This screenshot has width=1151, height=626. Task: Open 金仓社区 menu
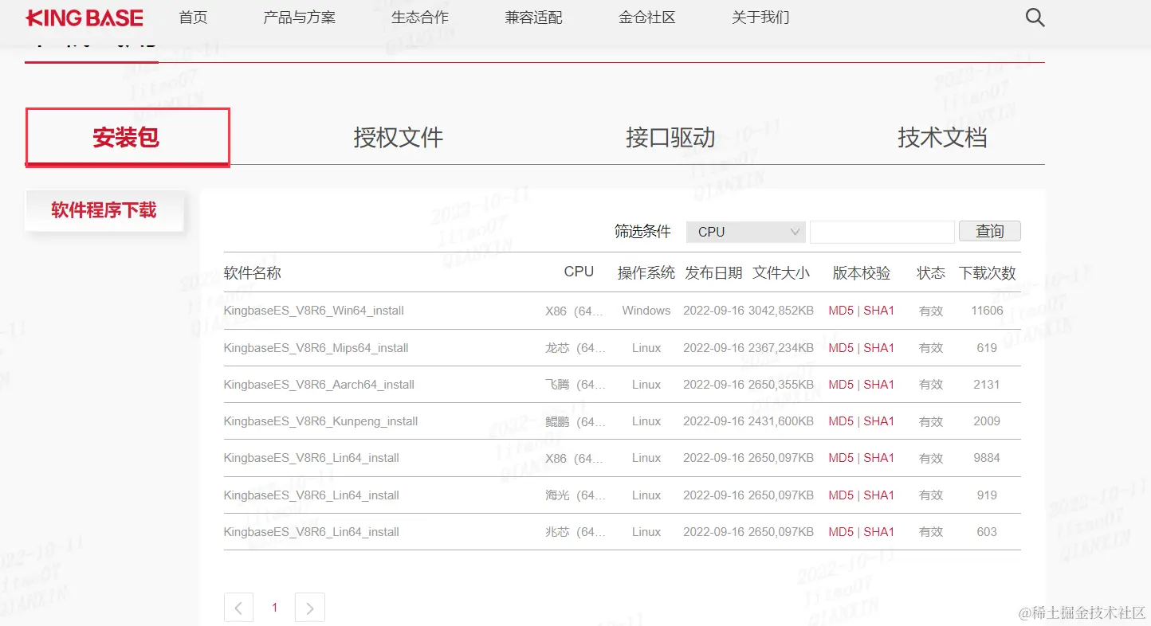646,18
